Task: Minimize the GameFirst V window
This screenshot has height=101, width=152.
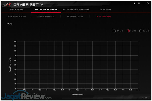Action: [144, 4]
